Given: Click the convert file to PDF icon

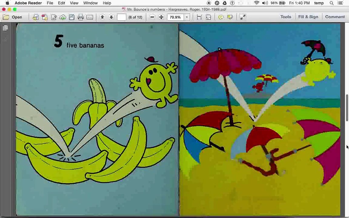Looking at the screenshot, I should (36, 17).
